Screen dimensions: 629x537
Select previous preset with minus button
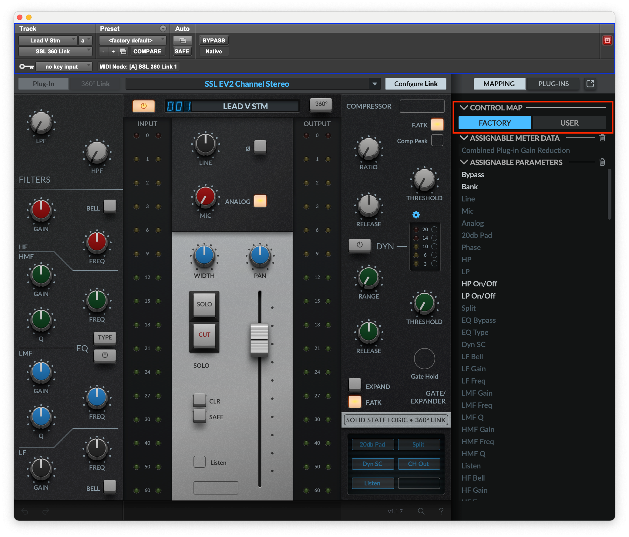point(103,51)
